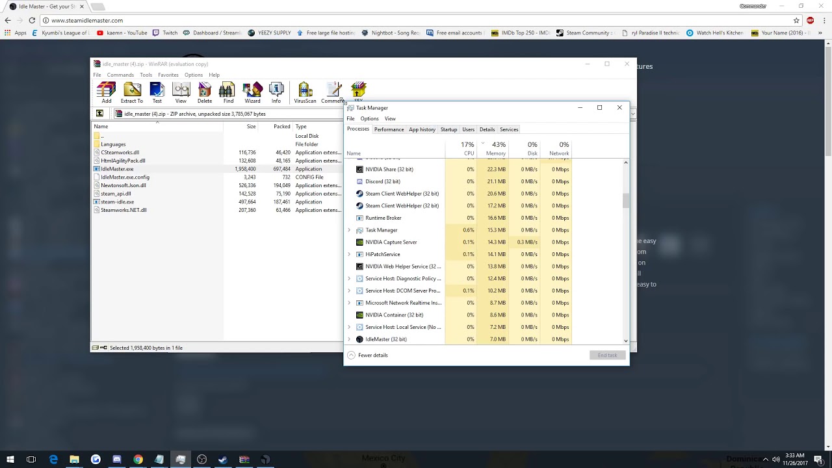The height and width of the screenshot is (468, 832).
Task: Click the Twitch bookmark in Chrome
Action: [x=165, y=32]
